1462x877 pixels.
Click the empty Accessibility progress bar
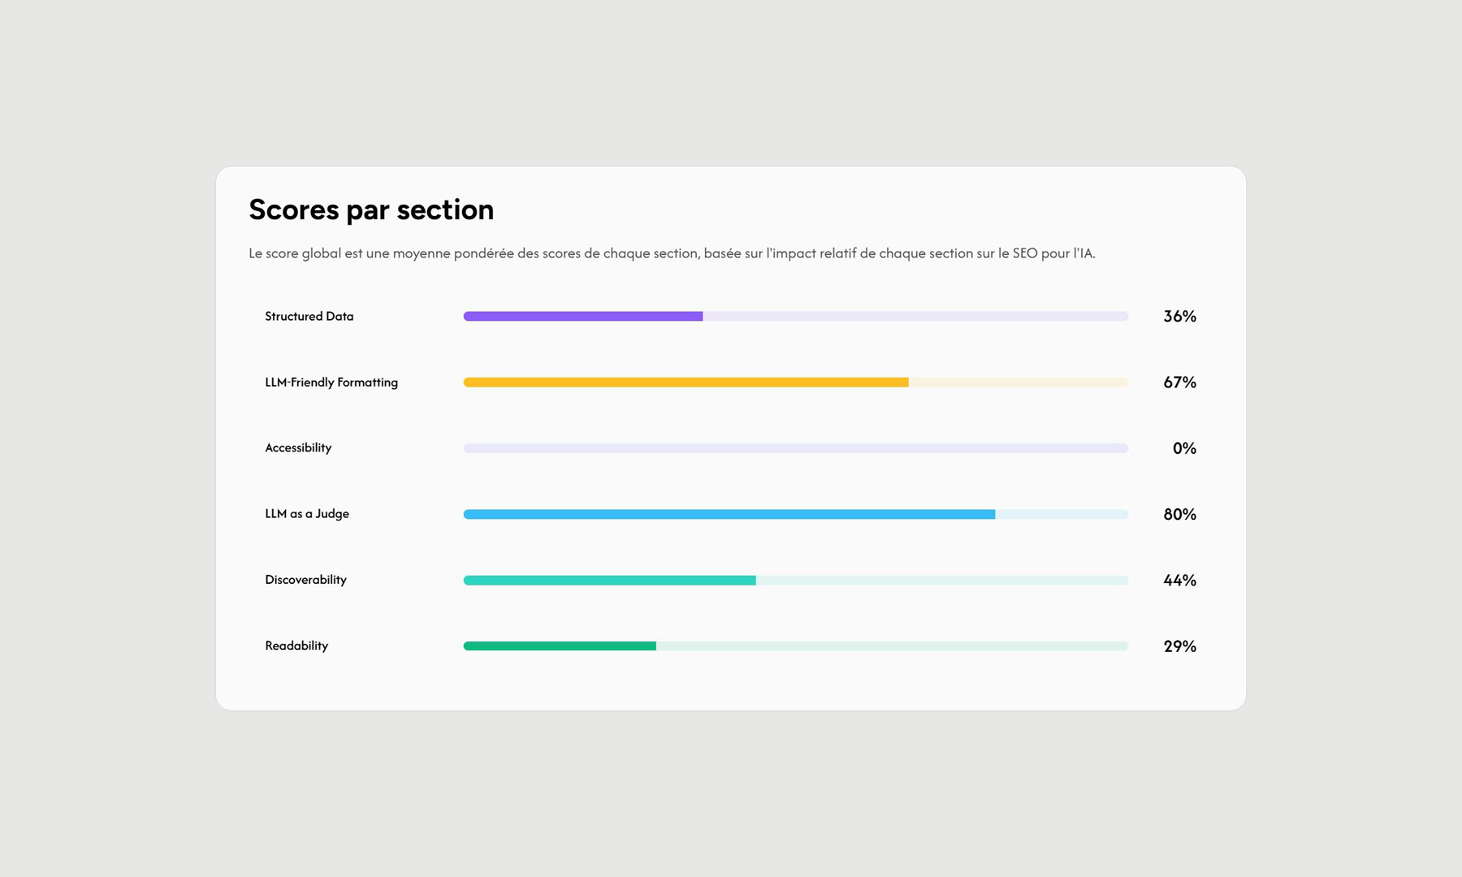tap(795, 448)
